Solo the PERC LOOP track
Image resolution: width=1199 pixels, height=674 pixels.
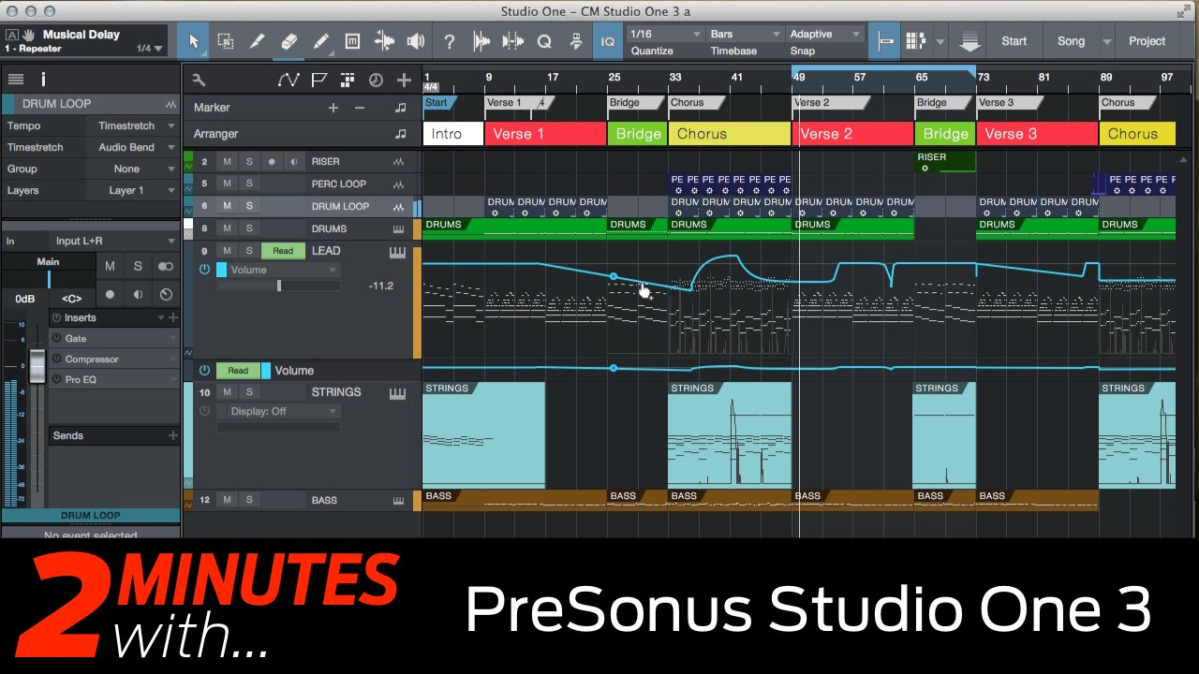pos(249,184)
